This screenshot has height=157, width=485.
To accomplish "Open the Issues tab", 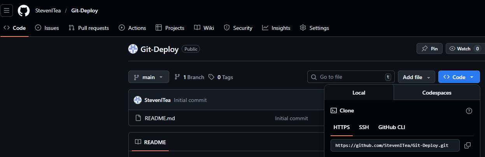I will [47, 28].
